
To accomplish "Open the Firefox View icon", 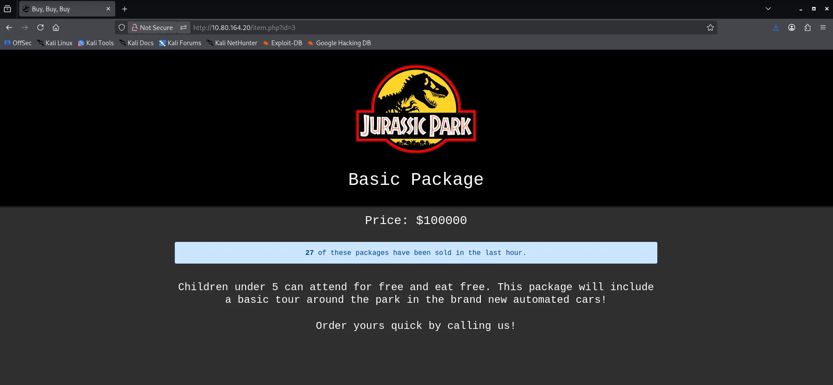I will (7, 9).
